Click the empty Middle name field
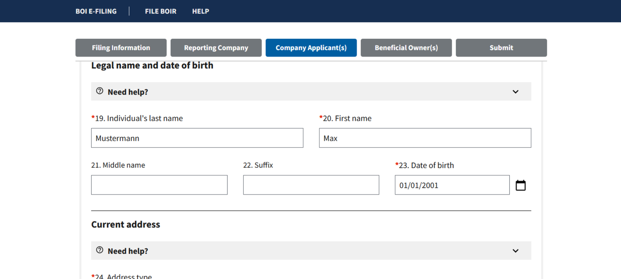 [x=159, y=185]
